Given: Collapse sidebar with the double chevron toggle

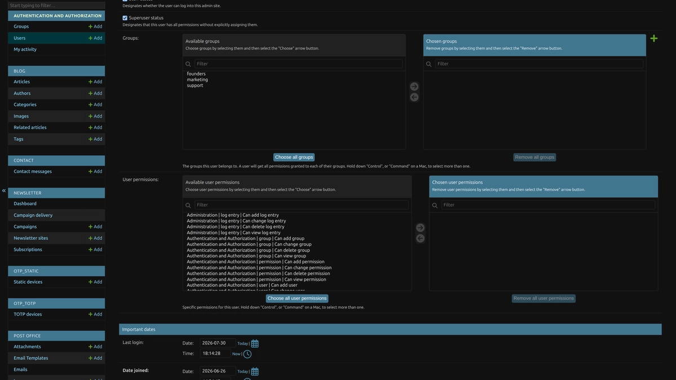Looking at the screenshot, I should tap(4, 190).
